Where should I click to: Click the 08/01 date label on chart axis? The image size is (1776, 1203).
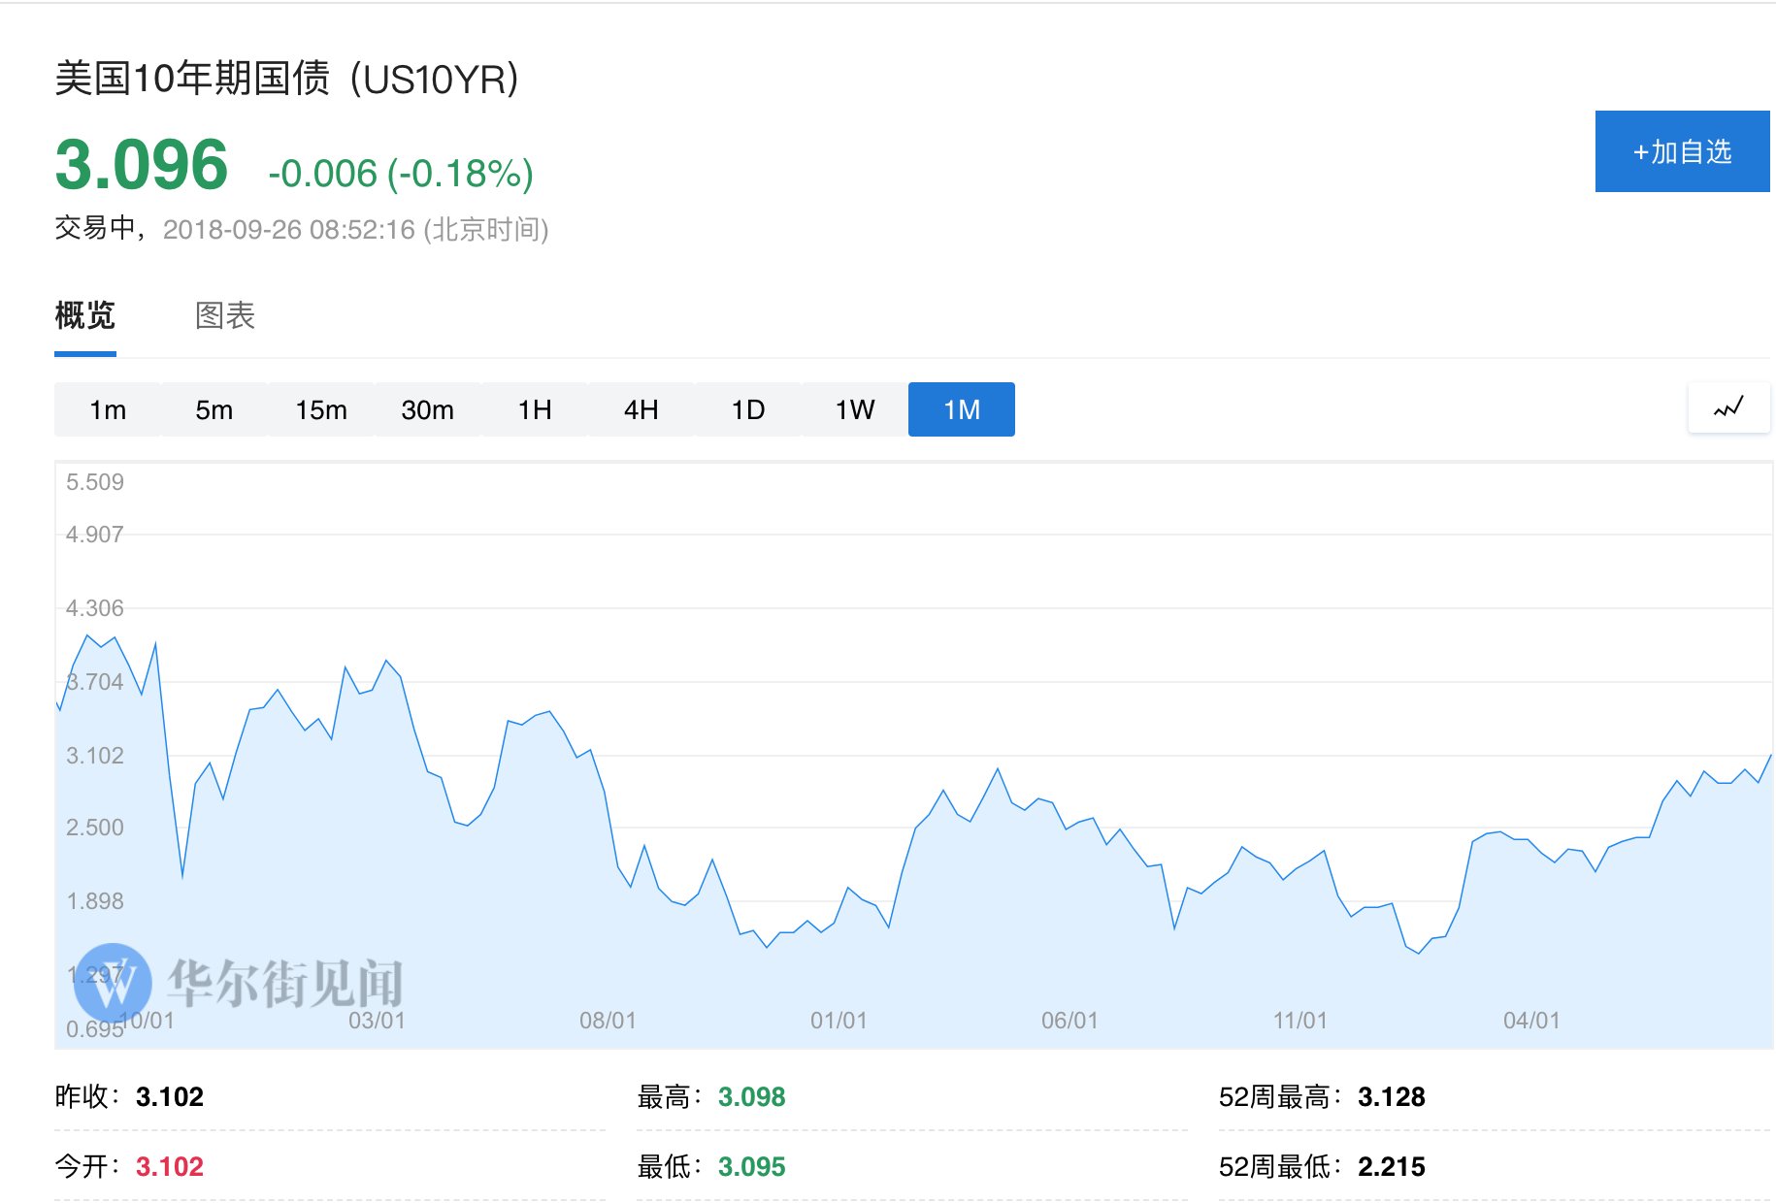point(608,1021)
